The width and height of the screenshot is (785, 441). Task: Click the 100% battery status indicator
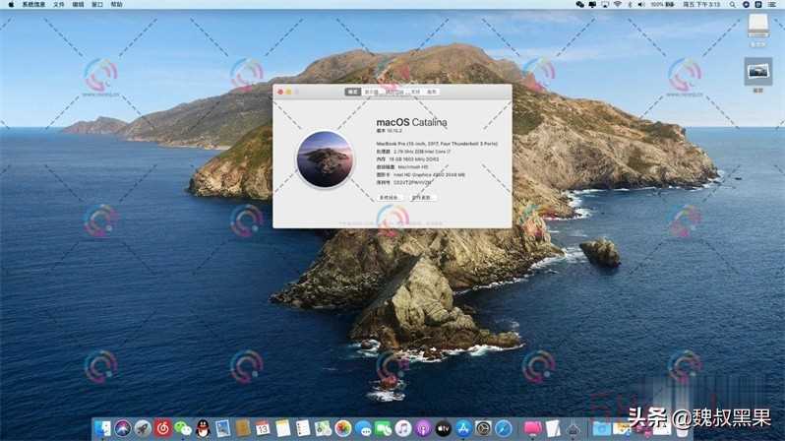point(662,4)
